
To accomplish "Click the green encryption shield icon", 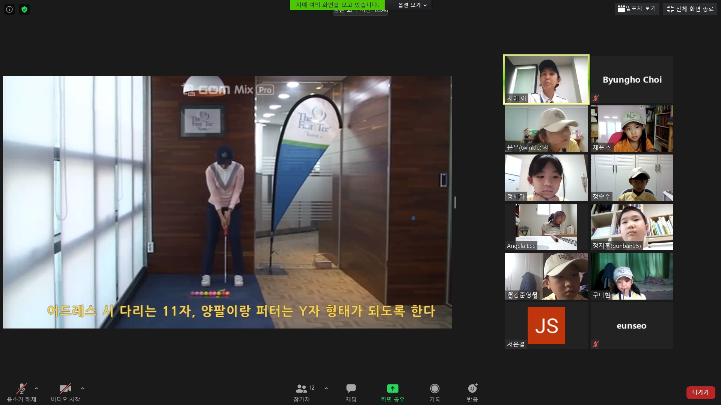I will tap(24, 9).
